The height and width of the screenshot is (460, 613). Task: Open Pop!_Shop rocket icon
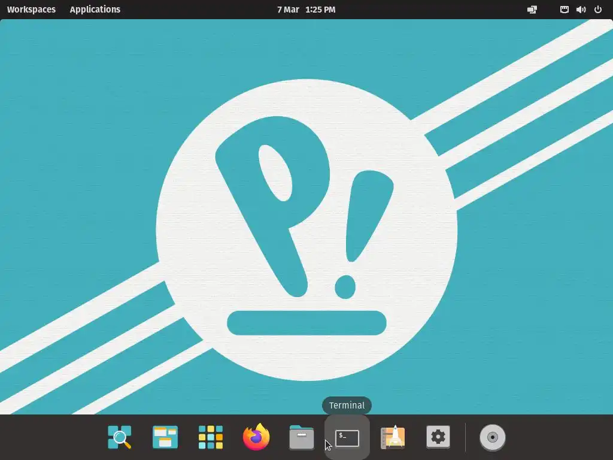(x=393, y=437)
